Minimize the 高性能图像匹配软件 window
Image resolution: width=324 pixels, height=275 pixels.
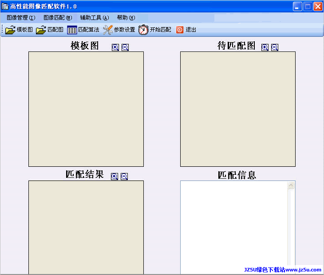[297, 7]
